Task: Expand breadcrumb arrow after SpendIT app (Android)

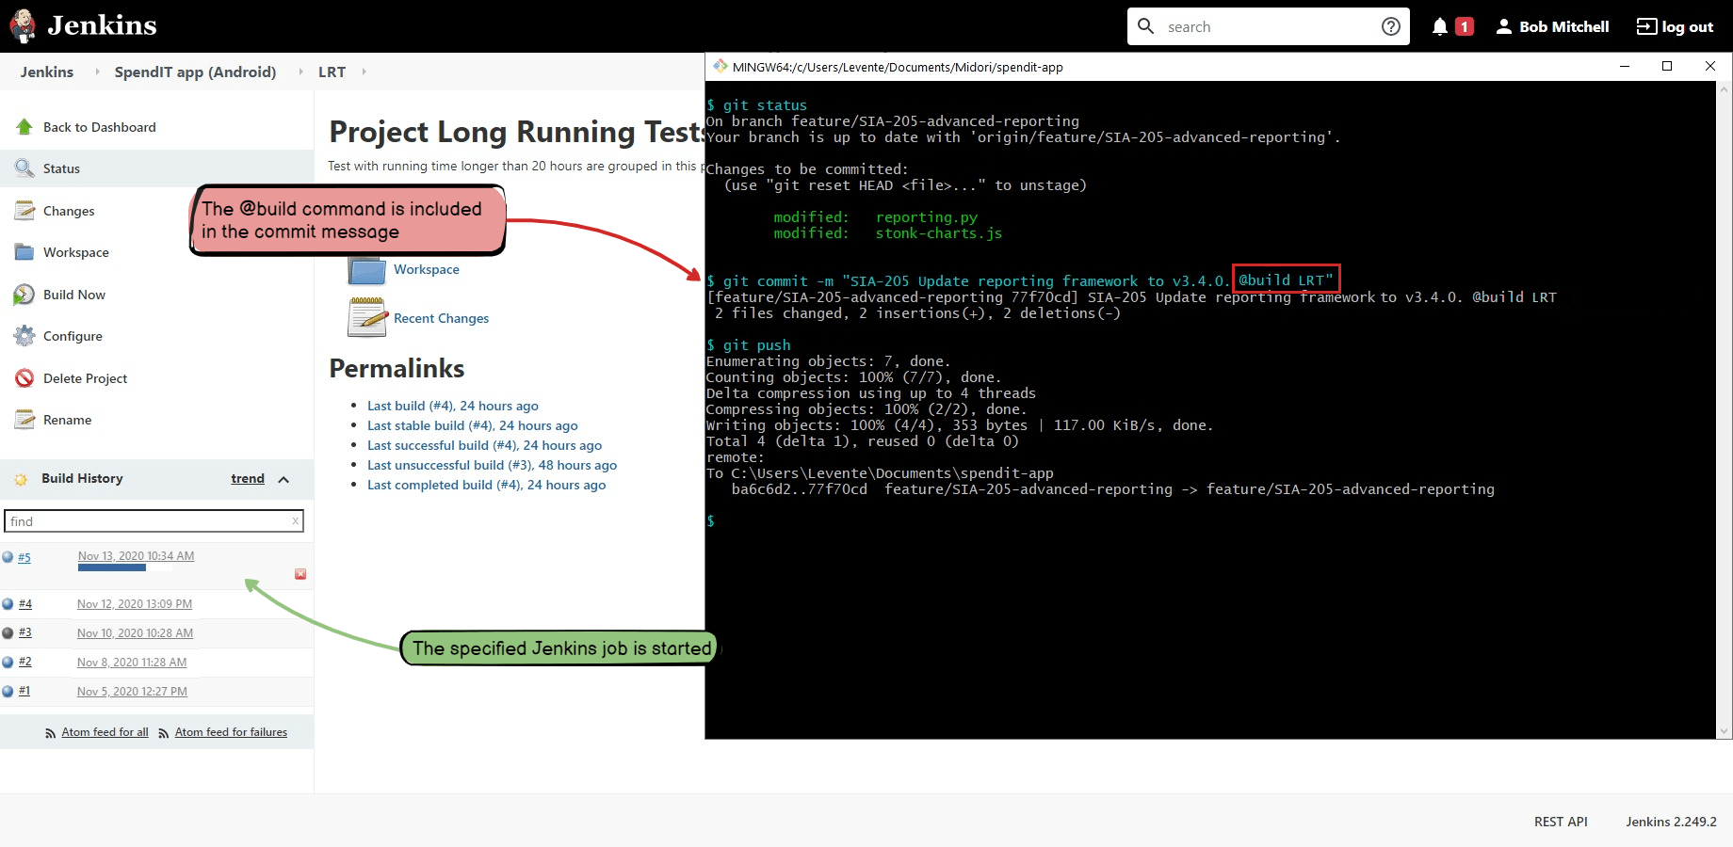Action: pyautogui.click(x=300, y=72)
